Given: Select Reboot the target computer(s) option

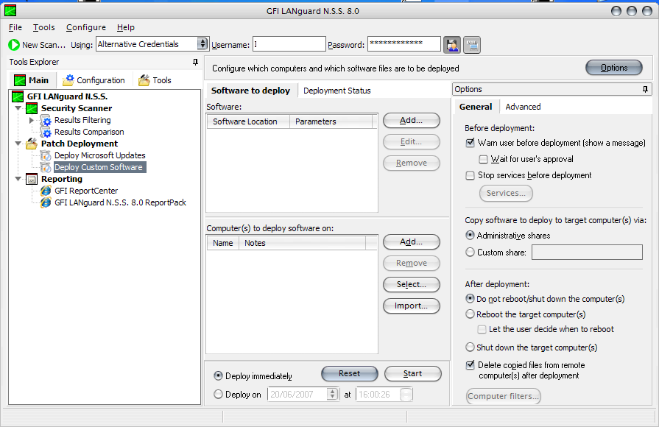Looking at the screenshot, I should pyautogui.click(x=471, y=314).
